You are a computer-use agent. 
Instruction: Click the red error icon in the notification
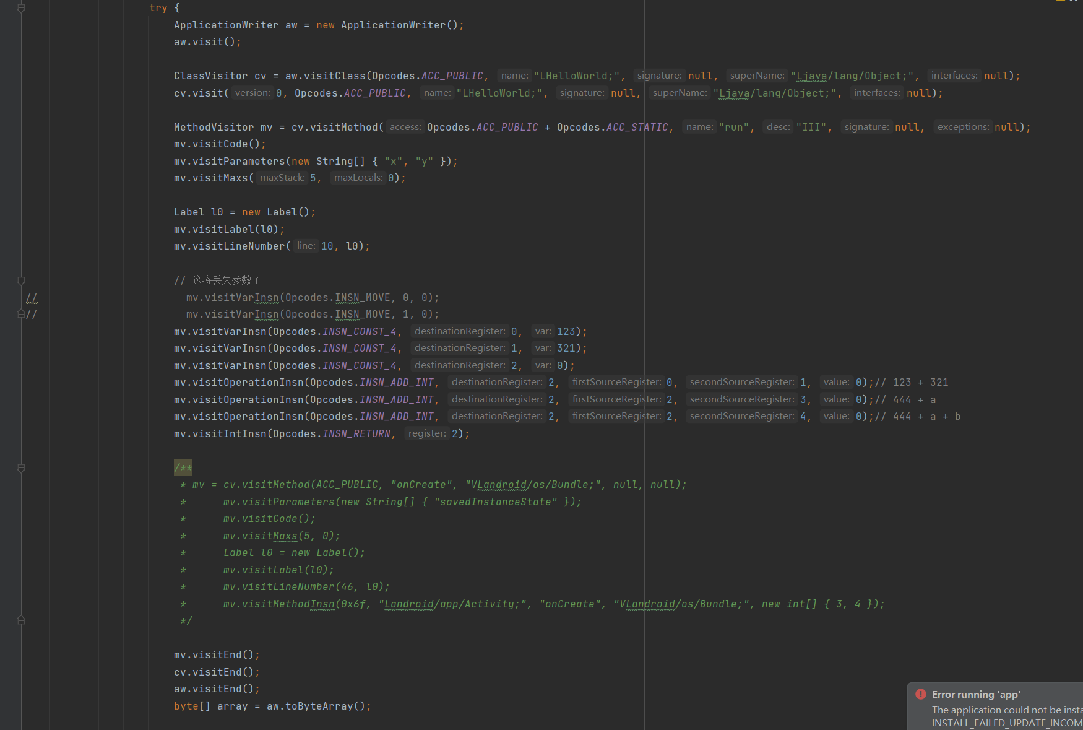coord(921,694)
